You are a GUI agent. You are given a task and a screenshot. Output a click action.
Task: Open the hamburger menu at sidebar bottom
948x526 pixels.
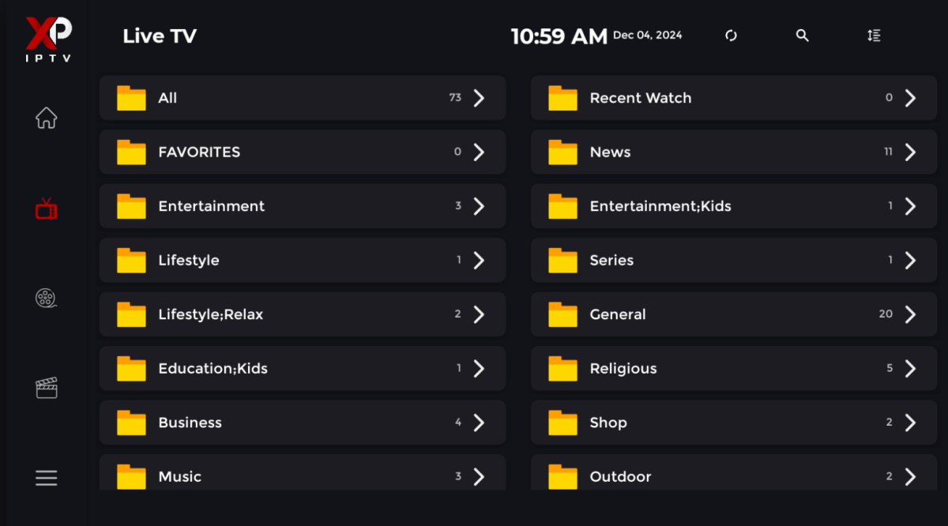46,477
